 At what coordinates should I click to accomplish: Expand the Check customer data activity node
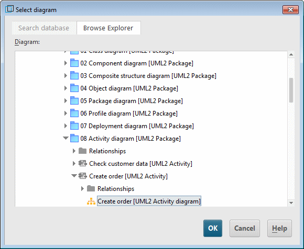click(x=74, y=164)
